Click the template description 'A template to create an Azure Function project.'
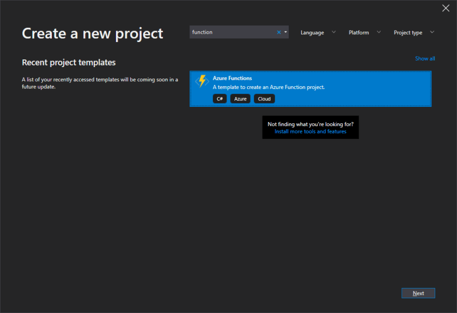457x313 pixels. 269,87
